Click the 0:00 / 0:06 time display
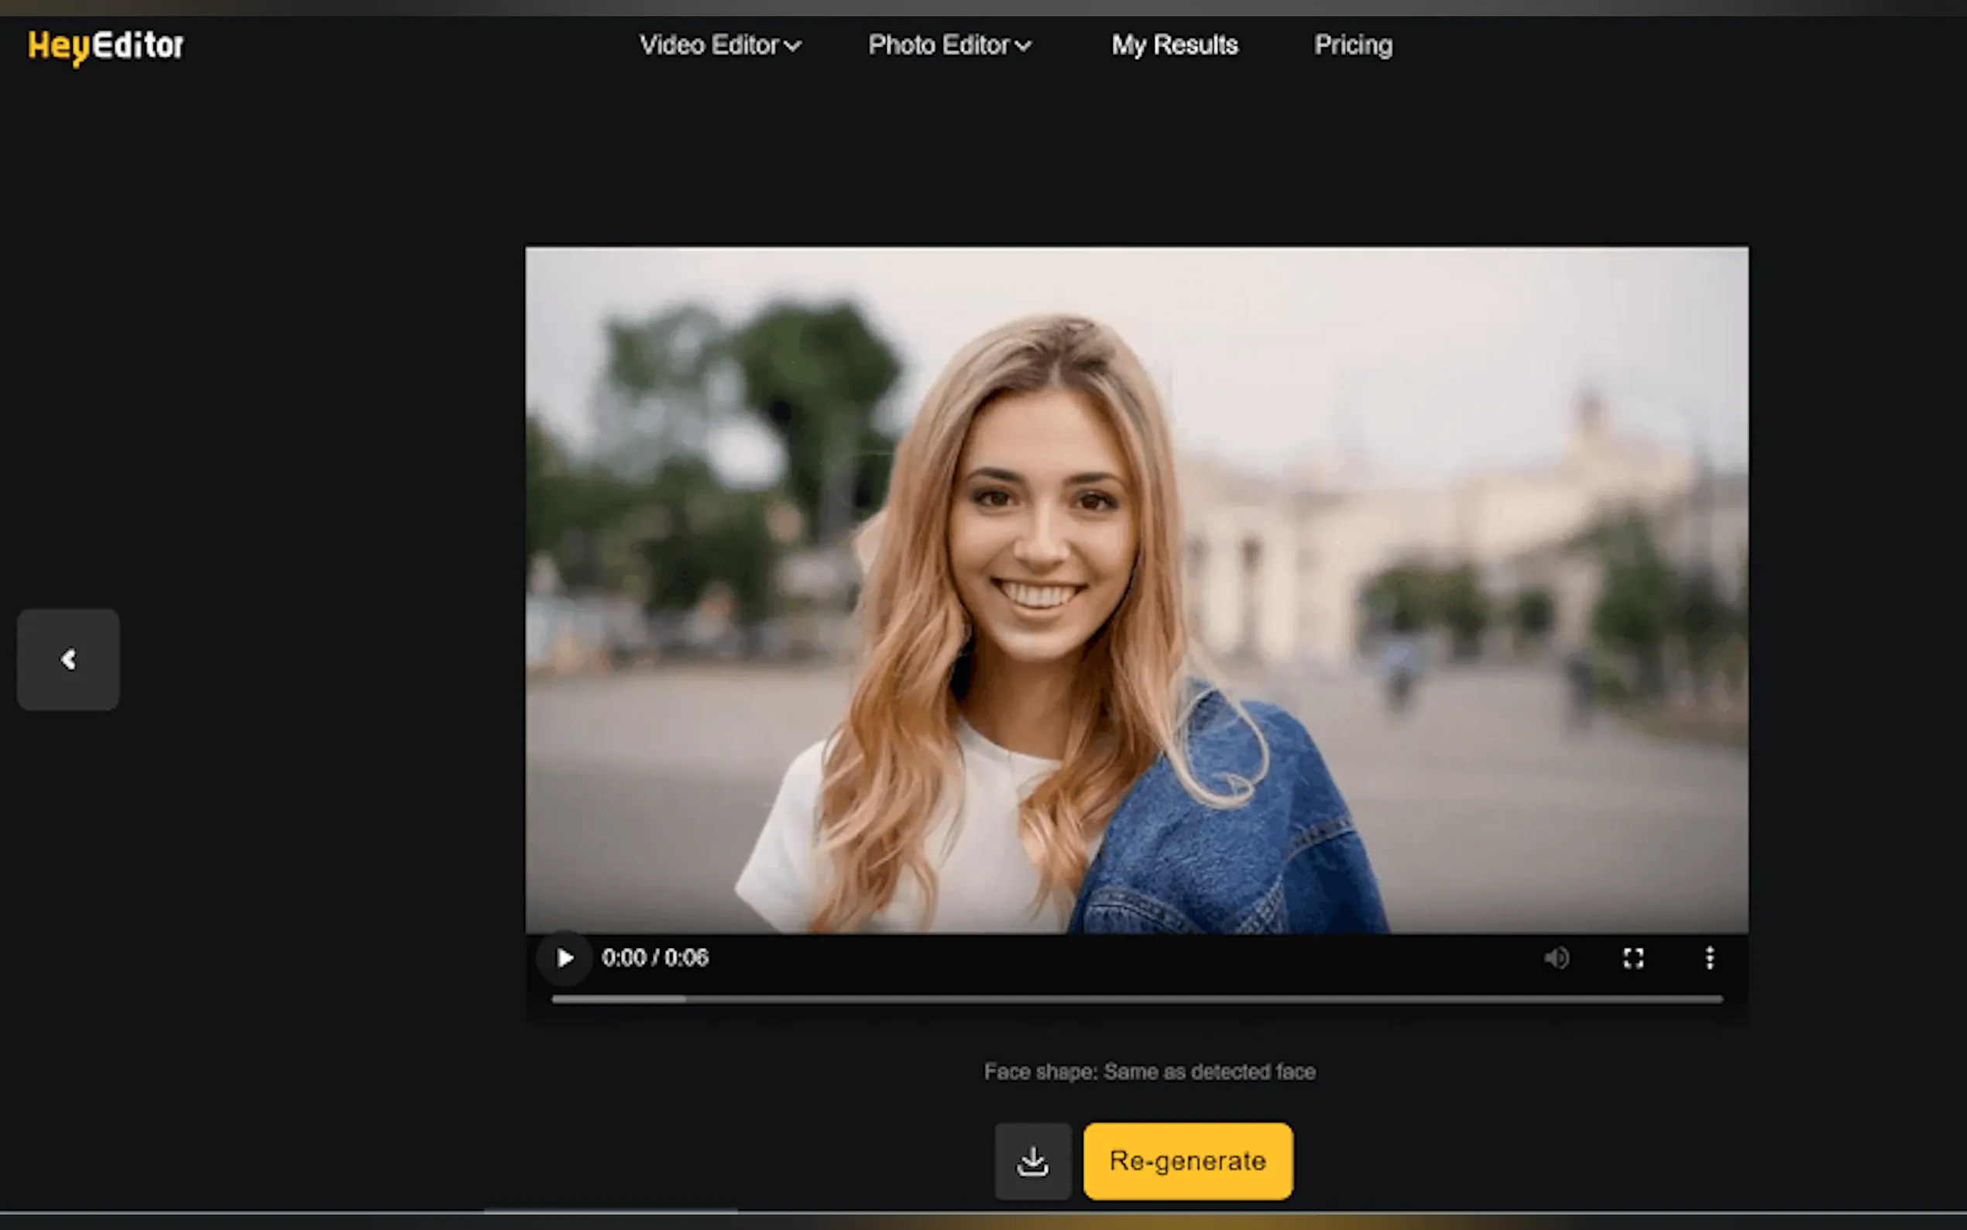Viewport: 1967px width, 1230px height. click(654, 957)
